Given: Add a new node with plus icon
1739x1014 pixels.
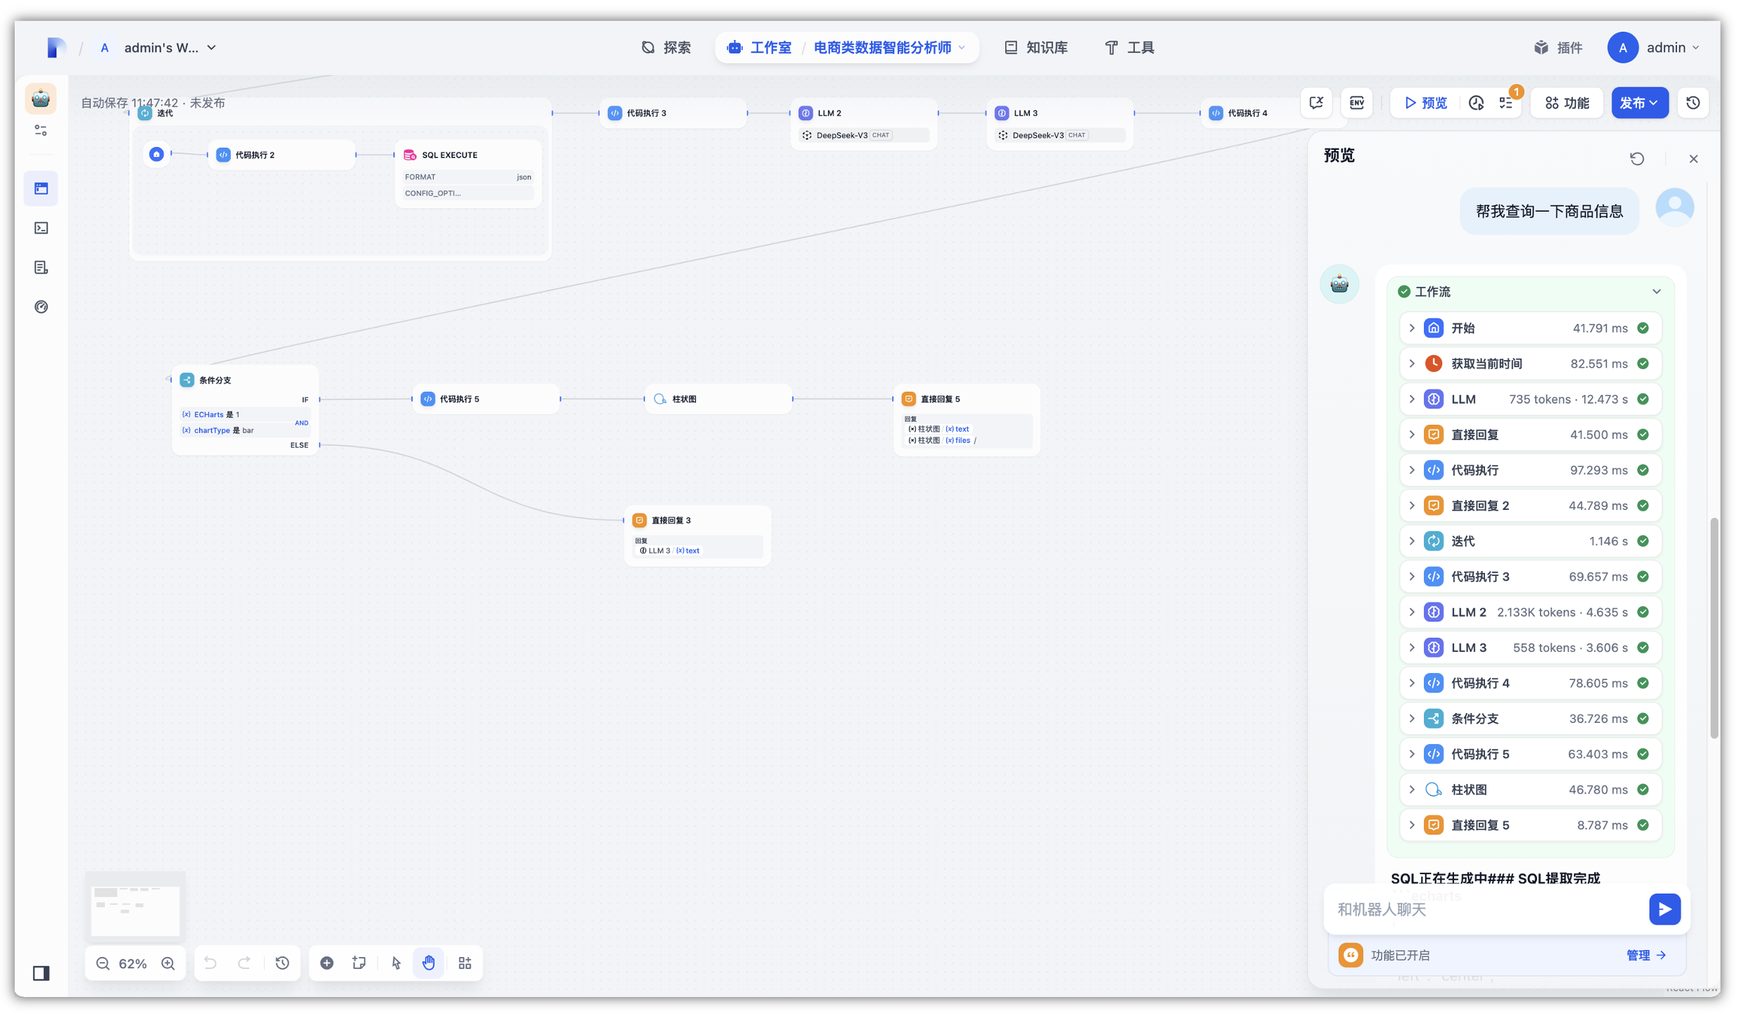Looking at the screenshot, I should coord(327,963).
